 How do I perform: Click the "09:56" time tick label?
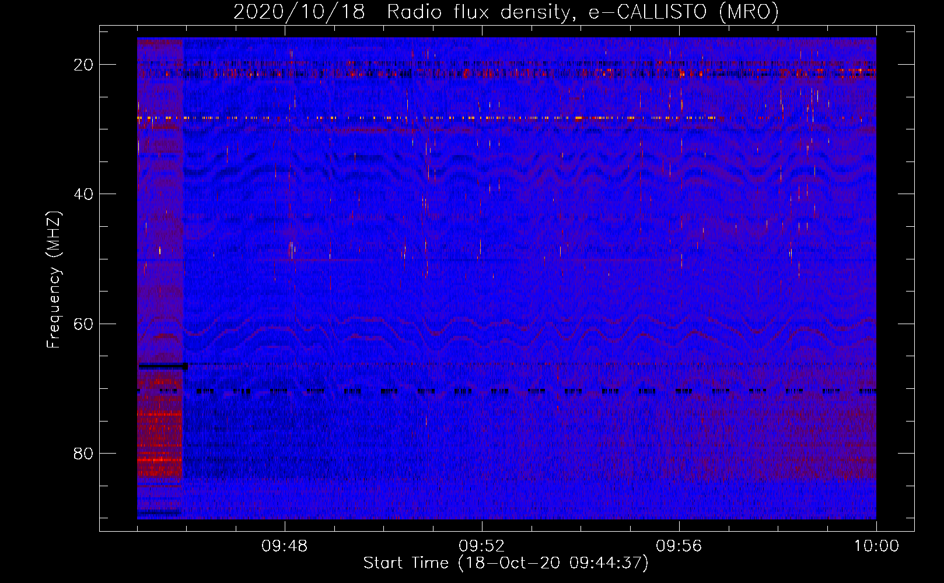pos(679,546)
